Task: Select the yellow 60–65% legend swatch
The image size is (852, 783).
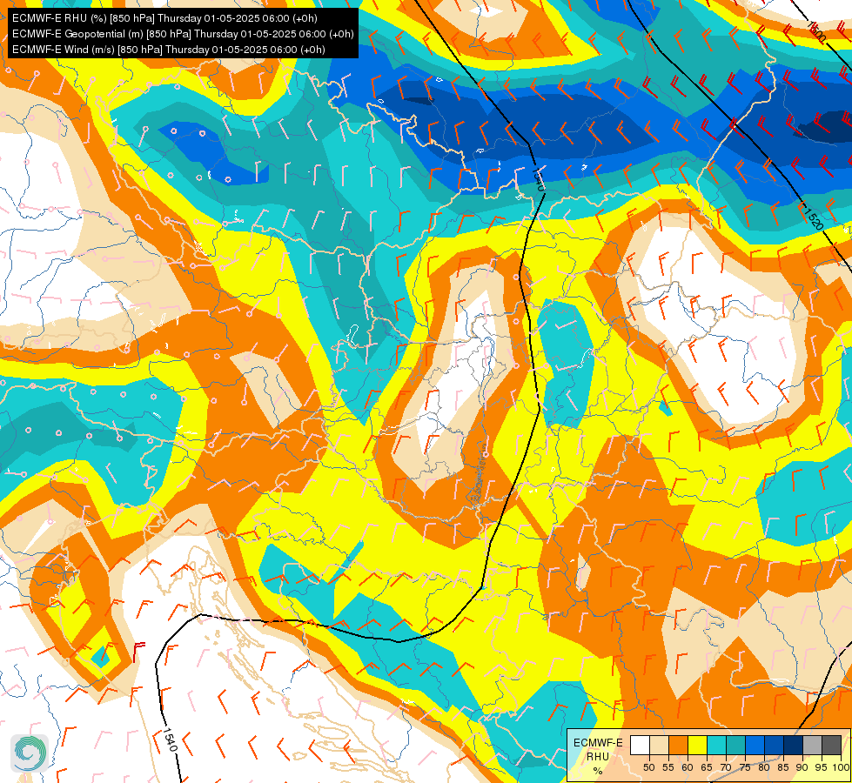Action: tap(697, 745)
